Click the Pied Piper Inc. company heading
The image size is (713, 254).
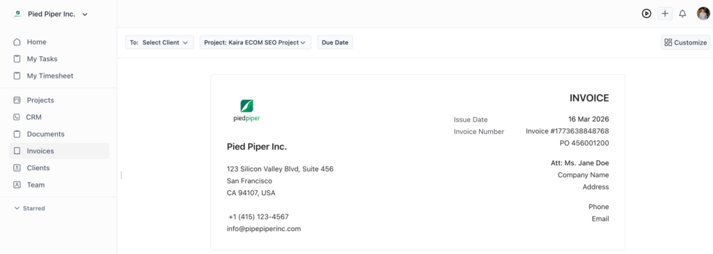pyautogui.click(x=257, y=146)
